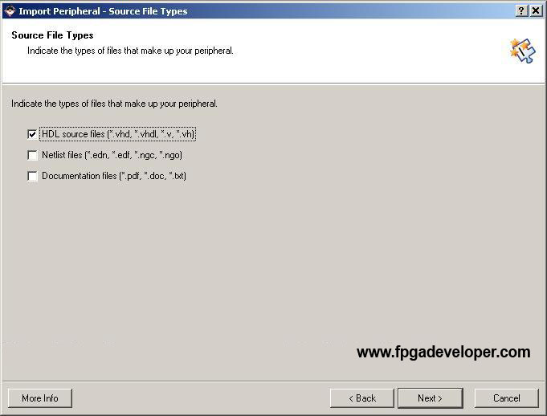Click the question mark help button
Viewport: 547px width, 416px height.
(520, 10)
